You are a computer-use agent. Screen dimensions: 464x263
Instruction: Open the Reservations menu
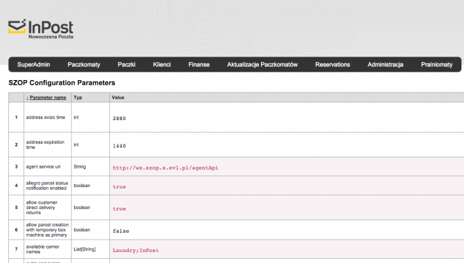(332, 65)
